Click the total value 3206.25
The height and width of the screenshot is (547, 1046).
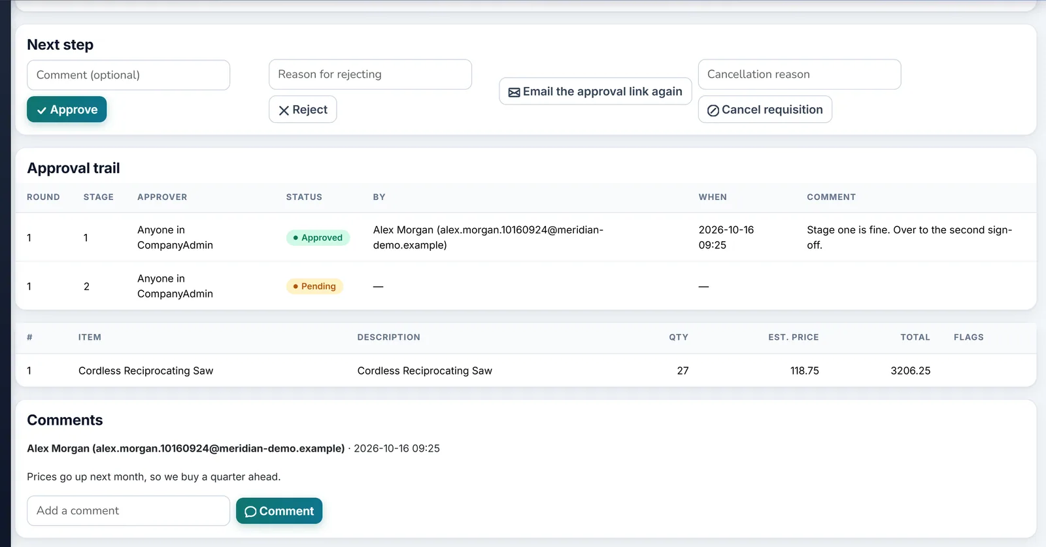pos(911,371)
